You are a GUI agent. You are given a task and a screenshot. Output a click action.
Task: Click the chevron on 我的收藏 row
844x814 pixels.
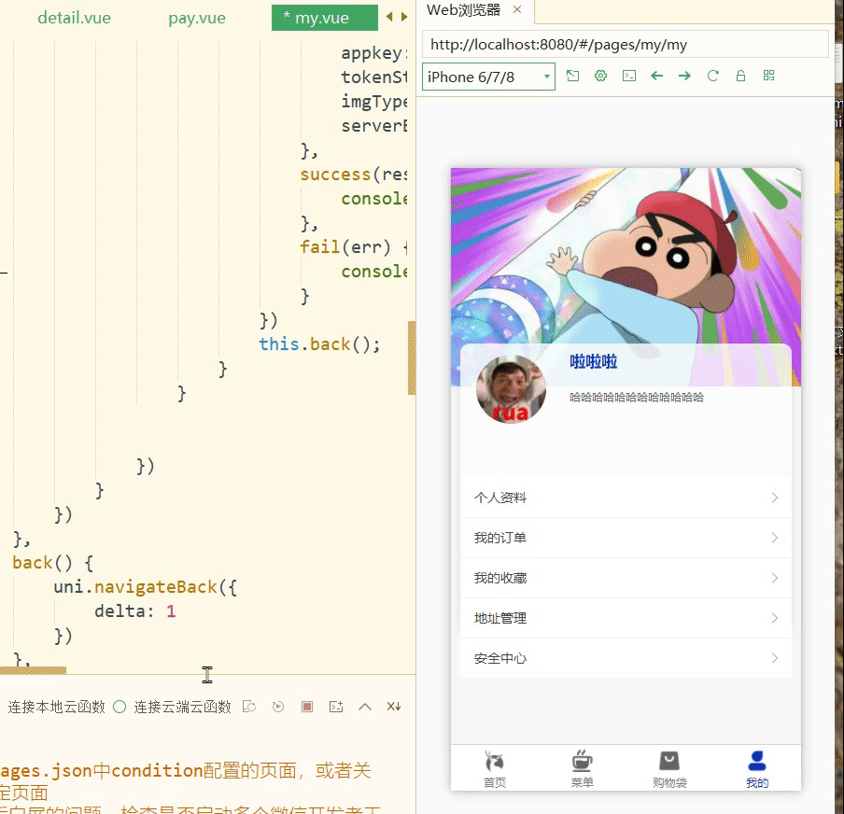775,578
